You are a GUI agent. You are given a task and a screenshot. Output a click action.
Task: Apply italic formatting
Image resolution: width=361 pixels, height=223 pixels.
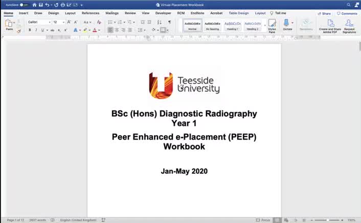click(x=36, y=30)
